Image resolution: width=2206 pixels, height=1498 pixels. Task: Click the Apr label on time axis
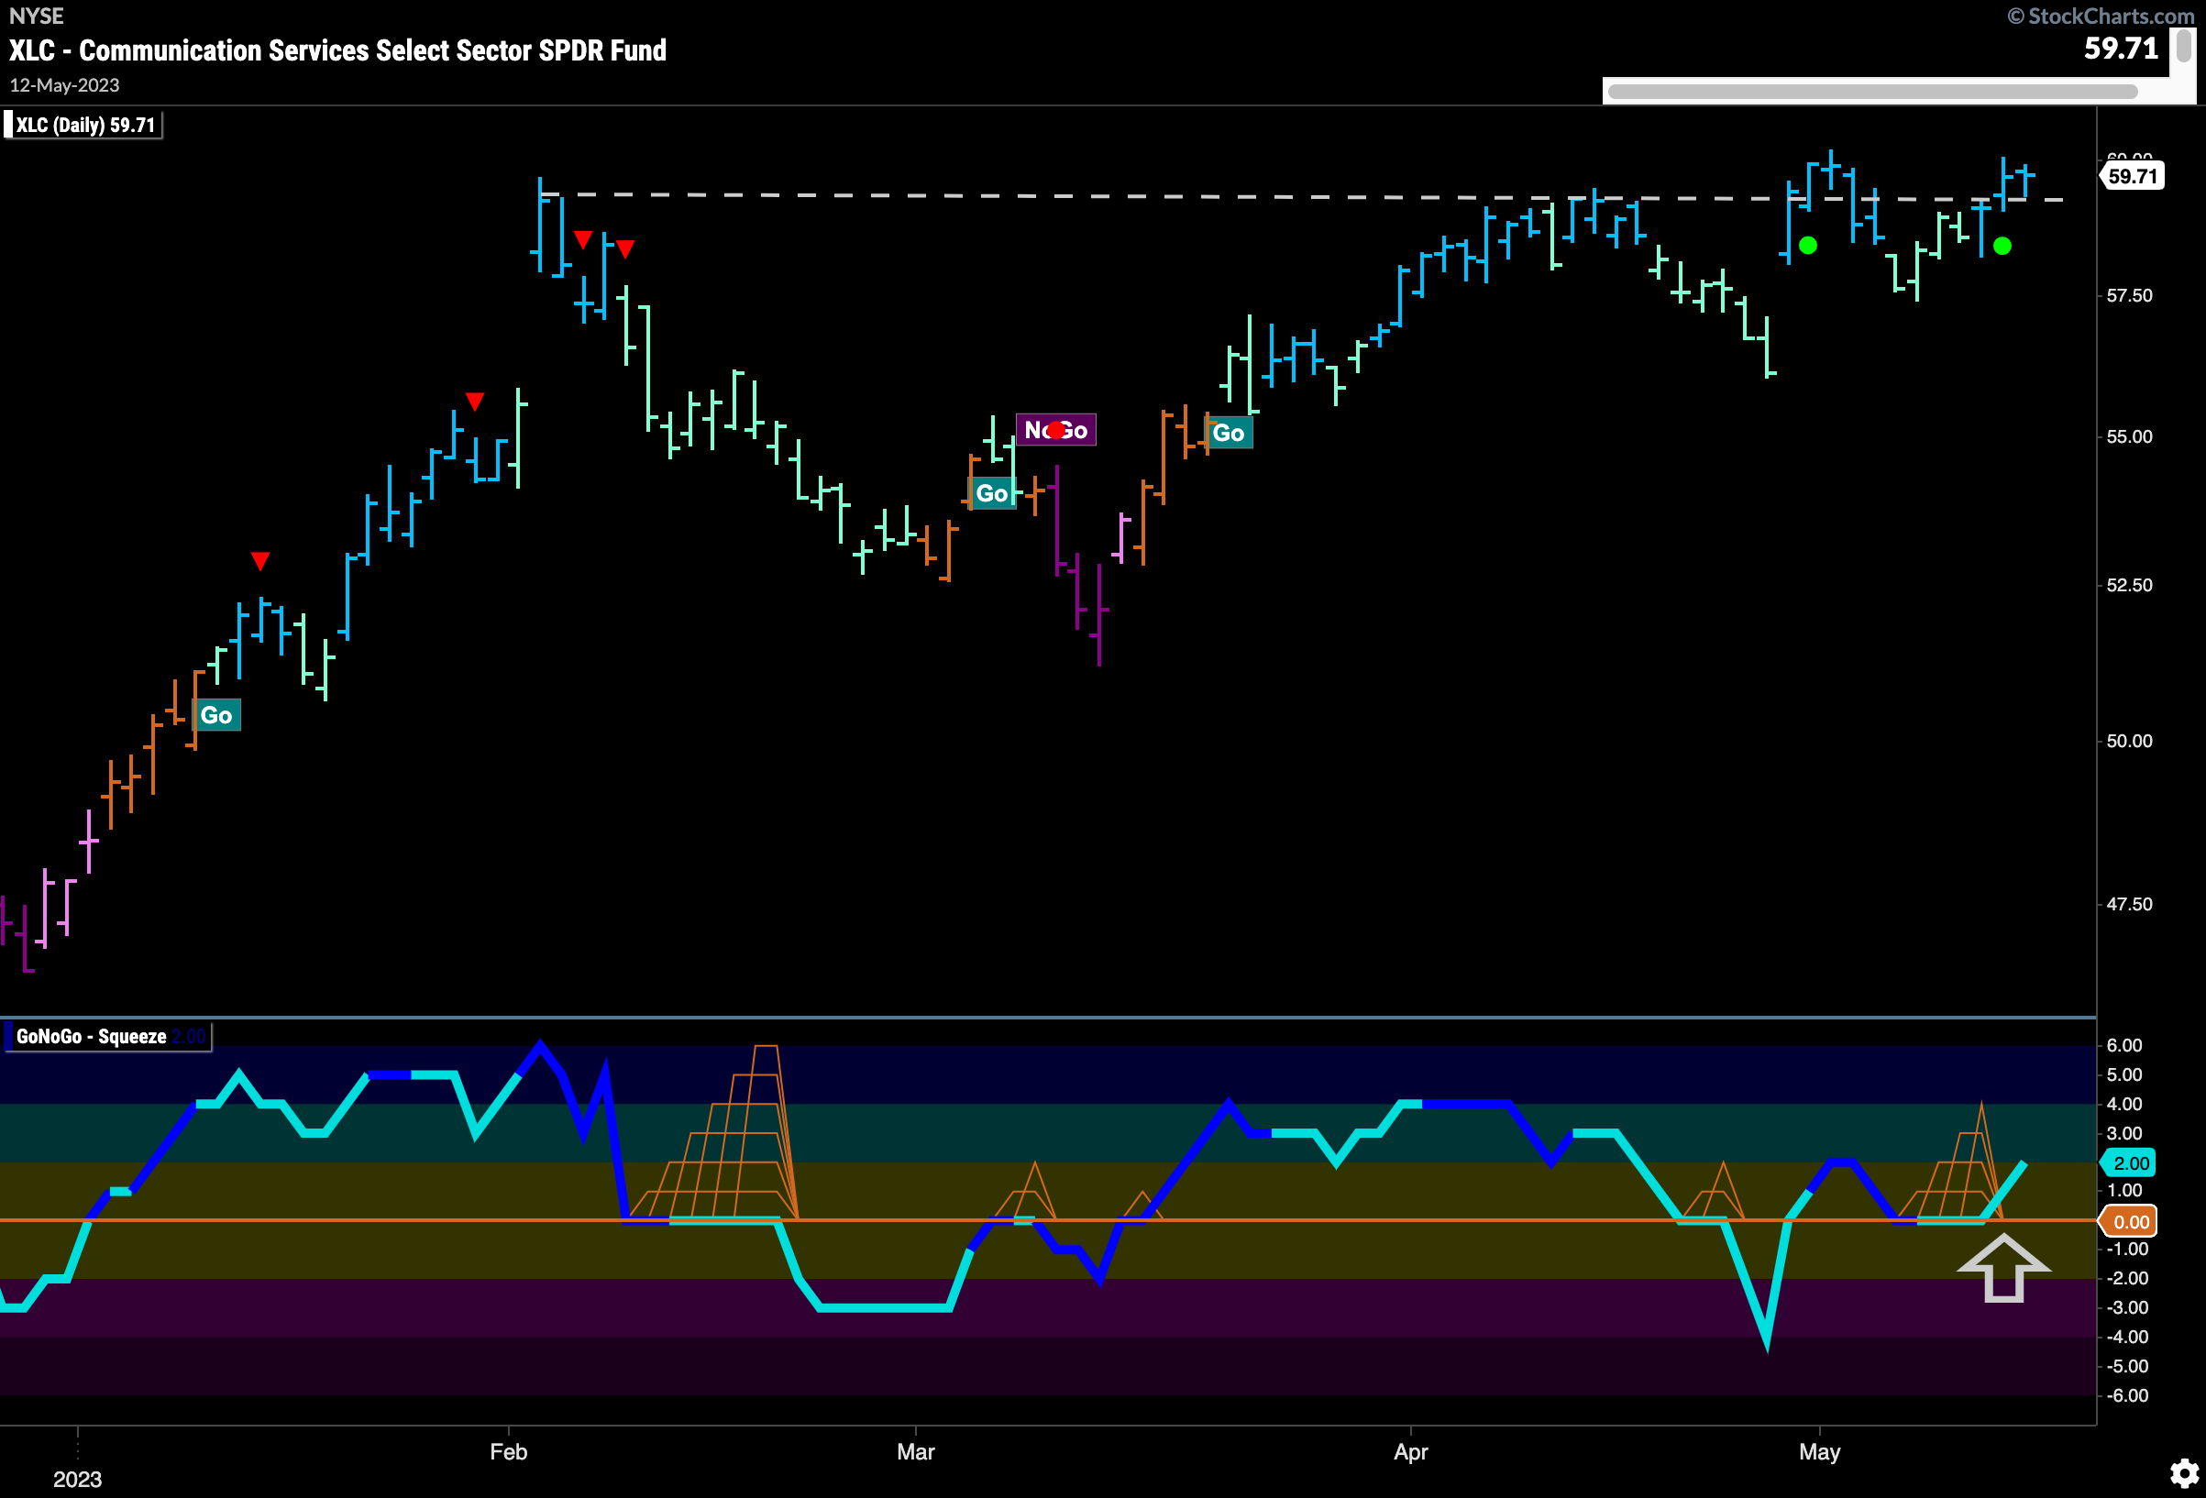1410,1451
